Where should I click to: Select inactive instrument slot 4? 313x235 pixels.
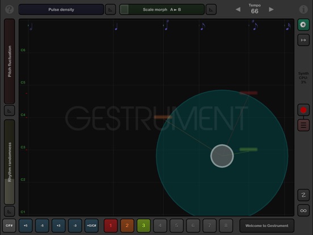[x=160, y=225]
